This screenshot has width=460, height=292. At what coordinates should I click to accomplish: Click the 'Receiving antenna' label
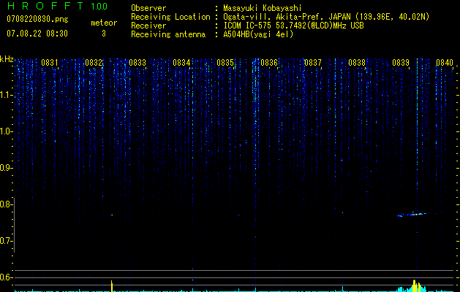click(x=168, y=34)
